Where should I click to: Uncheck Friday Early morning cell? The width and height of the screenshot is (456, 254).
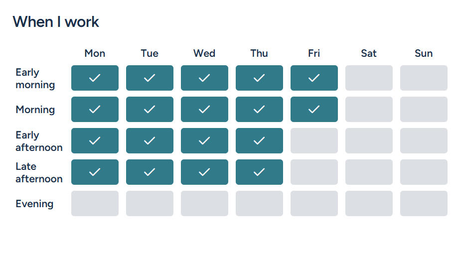coord(314,78)
